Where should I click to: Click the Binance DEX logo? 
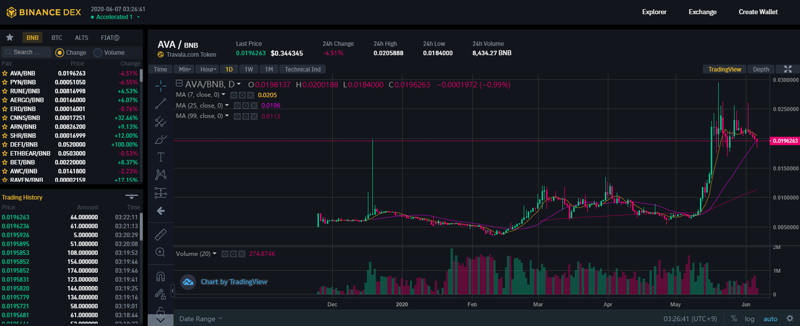pos(44,12)
